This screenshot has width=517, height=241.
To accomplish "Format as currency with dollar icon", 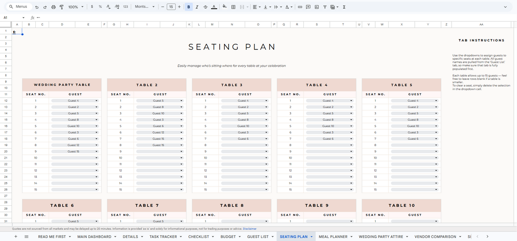I will [x=92, y=7].
